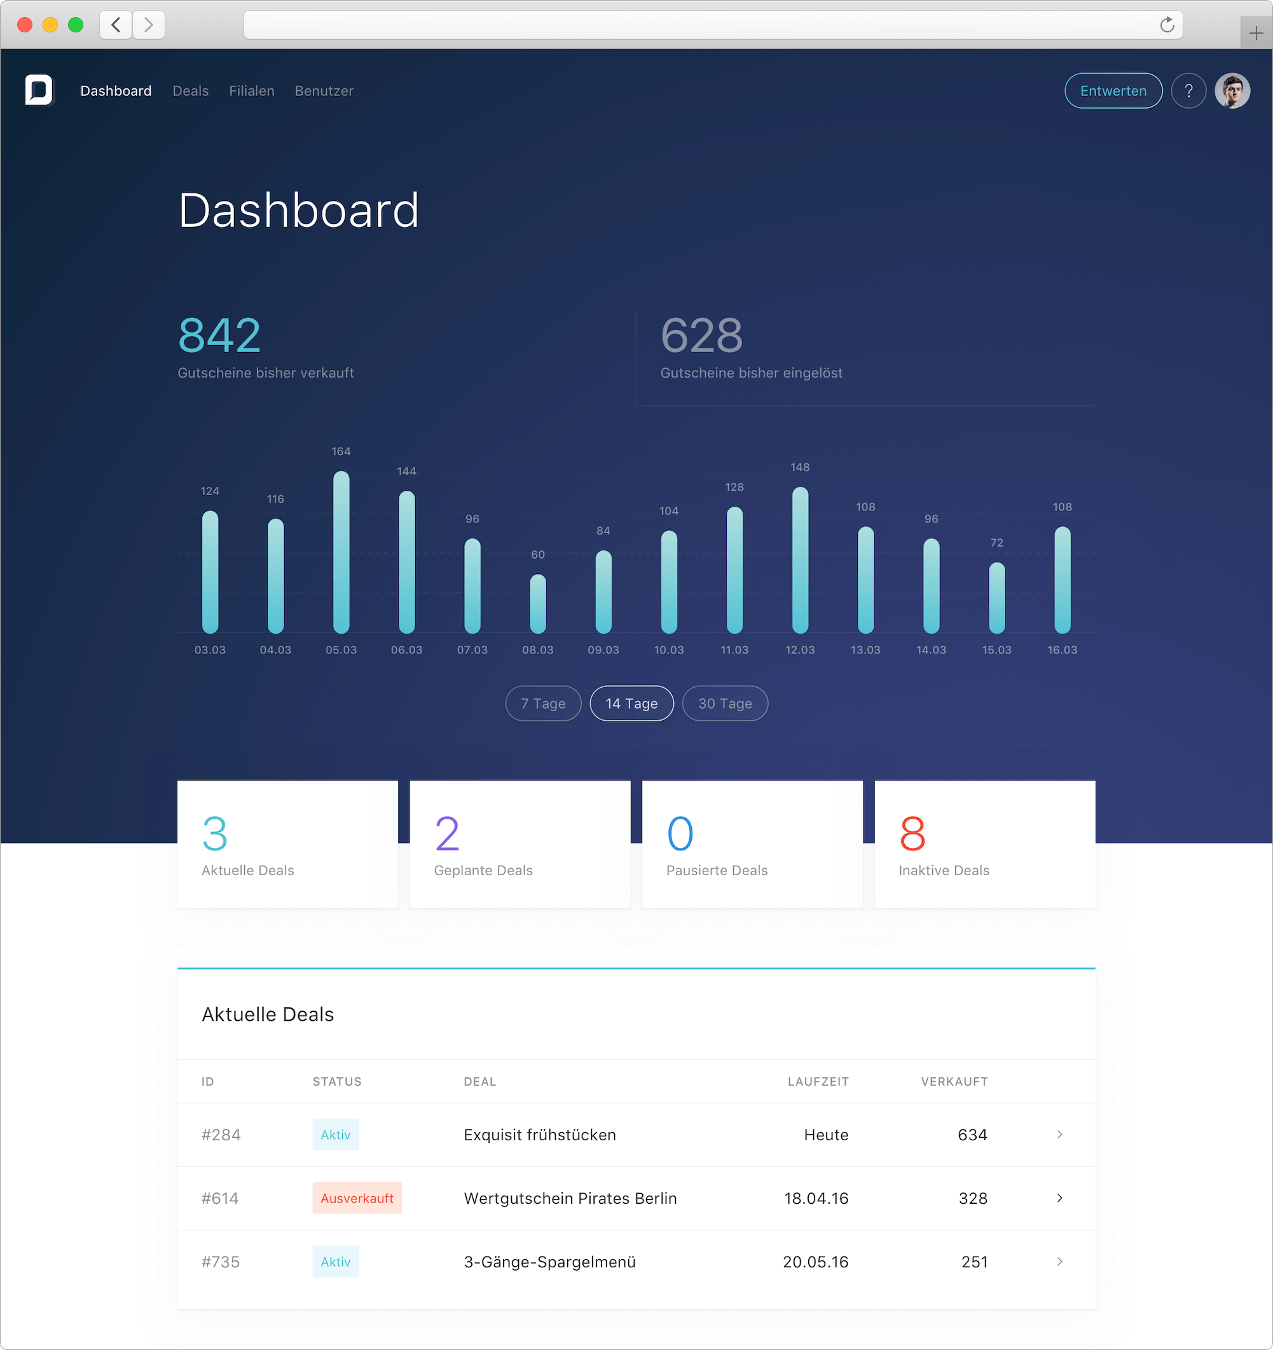Open the help question mark icon
Viewport: 1273px width, 1350px height.
pyautogui.click(x=1188, y=91)
